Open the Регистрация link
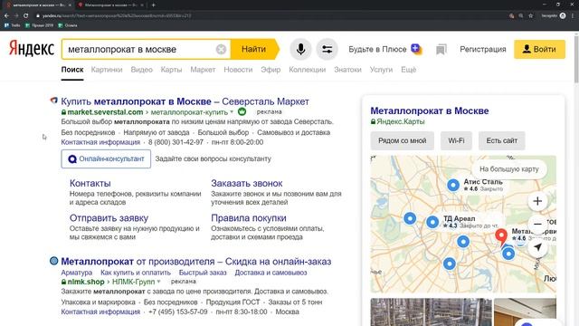The height and width of the screenshot is (326, 579). coord(482,49)
